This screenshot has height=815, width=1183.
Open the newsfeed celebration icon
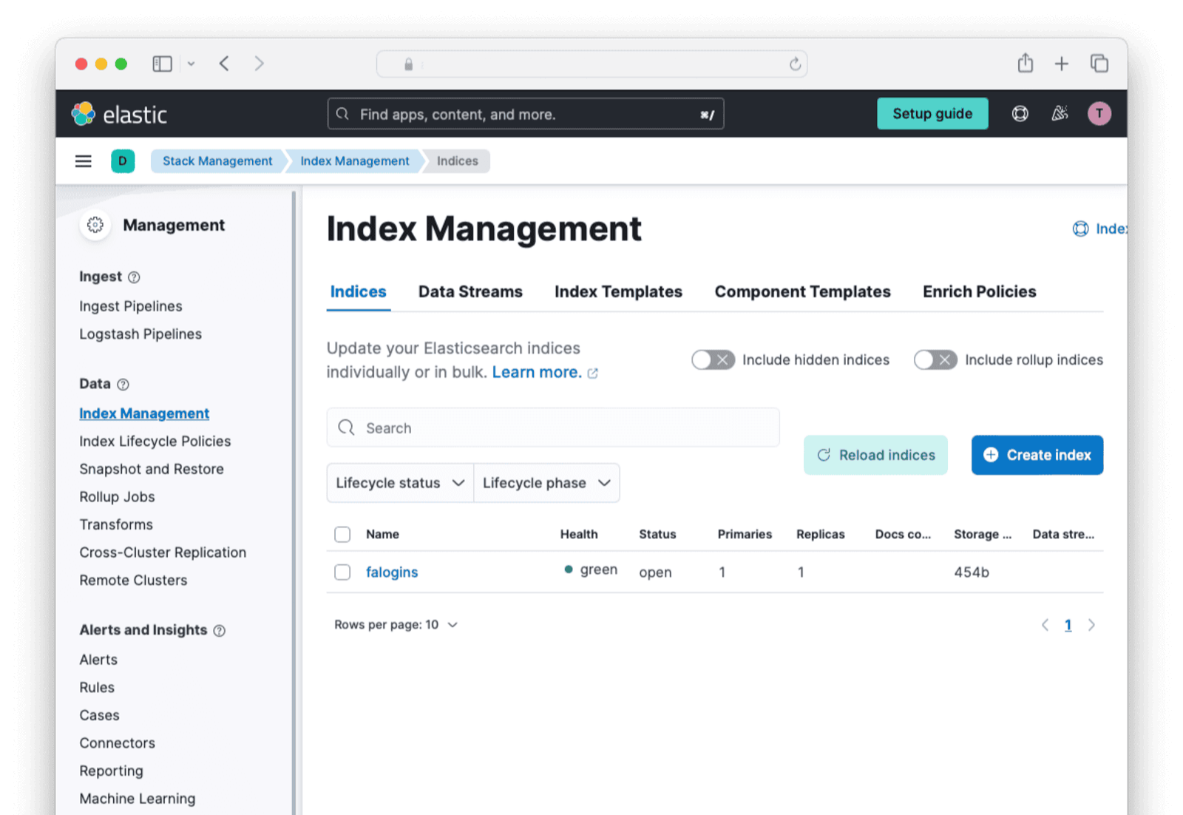[1060, 114]
